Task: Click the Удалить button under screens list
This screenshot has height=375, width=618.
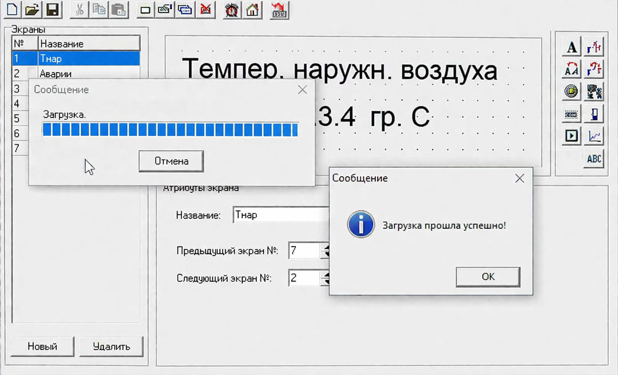Action: tap(111, 346)
